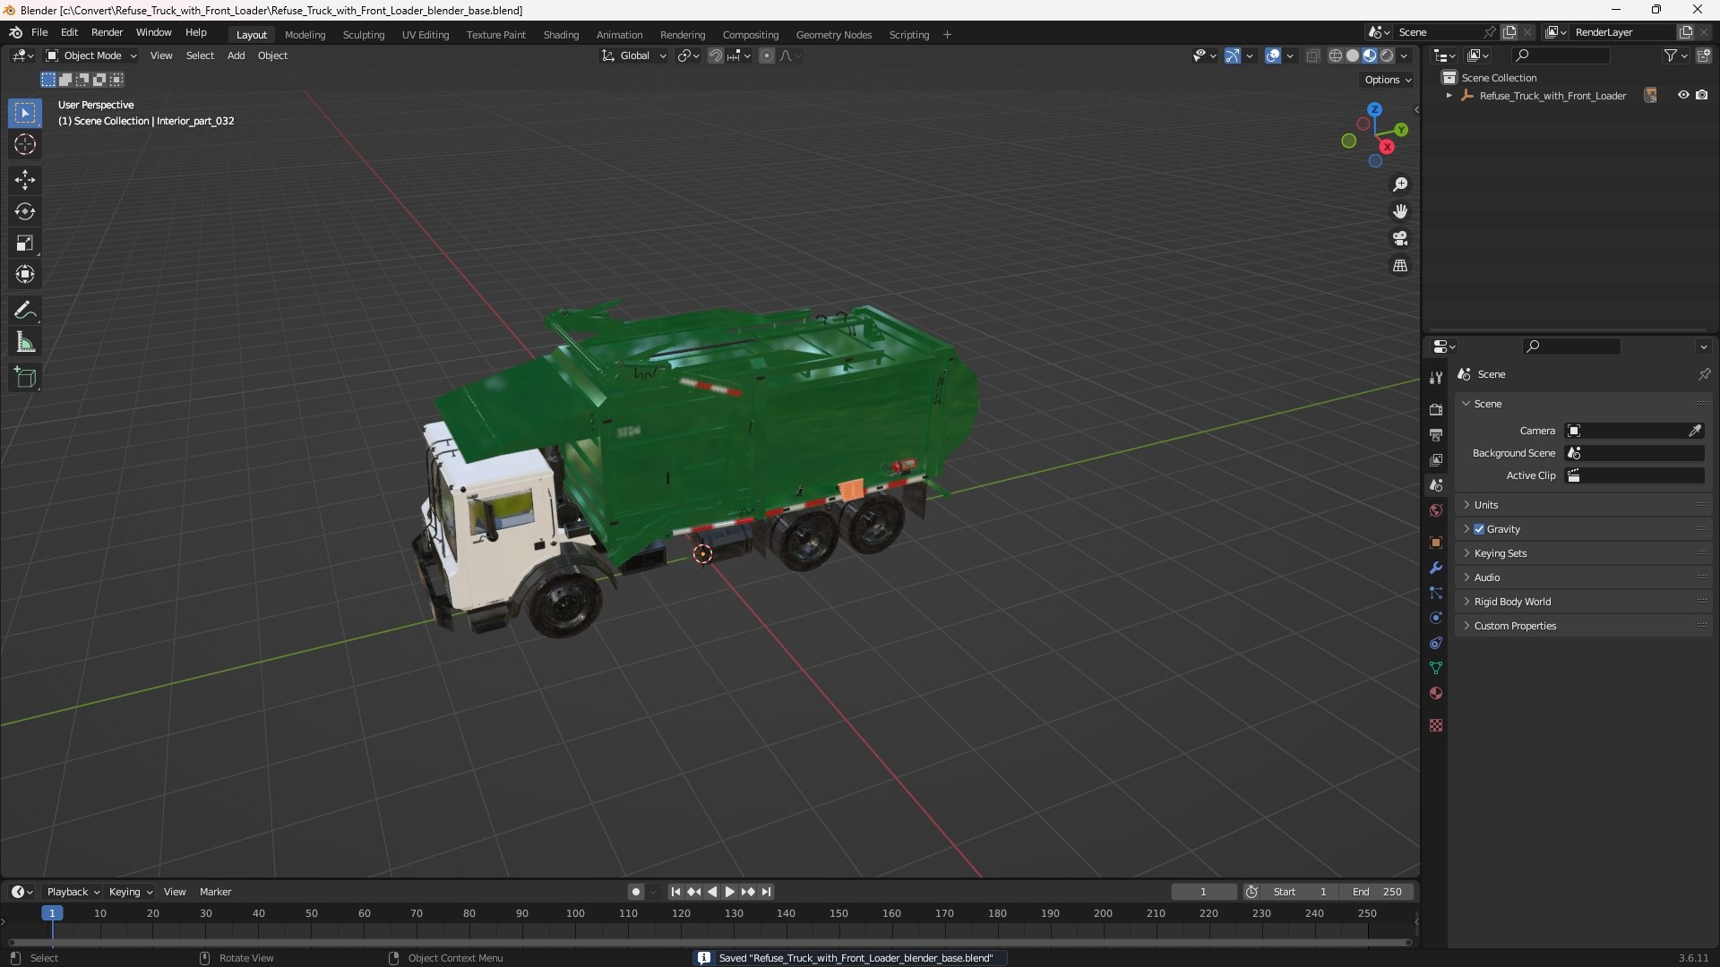The width and height of the screenshot is (1720, 967).
Task: Switch to the Shading workspace tab
Action: click(561, 35)
